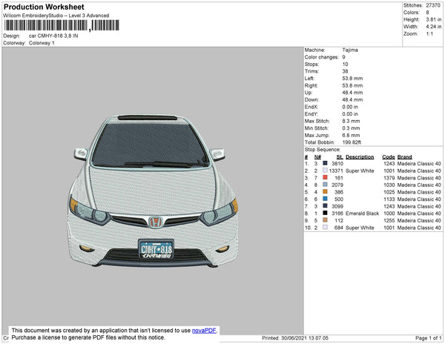Image resolution: width=445 pixels, height=344 pixels.
Task: Select the 'Page 1 of 1' footer text
Action: (428, 338)
